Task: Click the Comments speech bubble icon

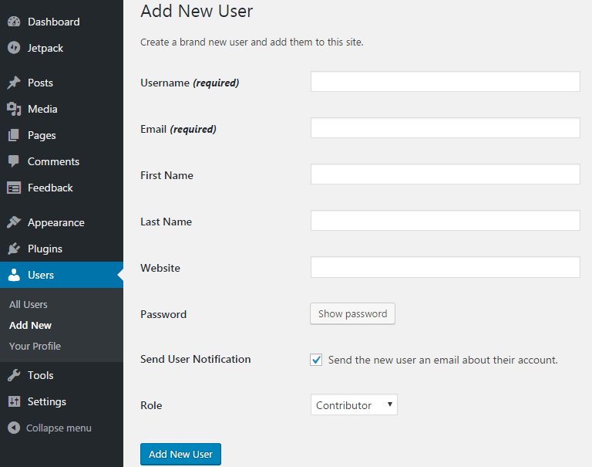Action: 14,161
